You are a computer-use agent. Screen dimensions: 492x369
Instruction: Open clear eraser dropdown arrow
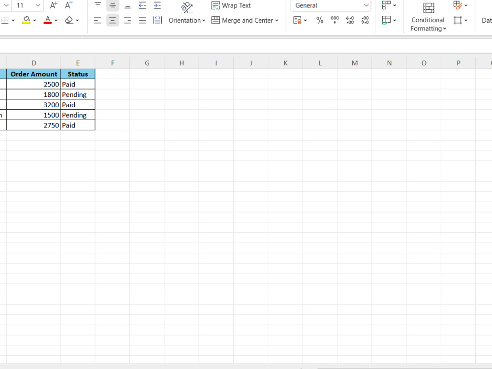(77, 20)
